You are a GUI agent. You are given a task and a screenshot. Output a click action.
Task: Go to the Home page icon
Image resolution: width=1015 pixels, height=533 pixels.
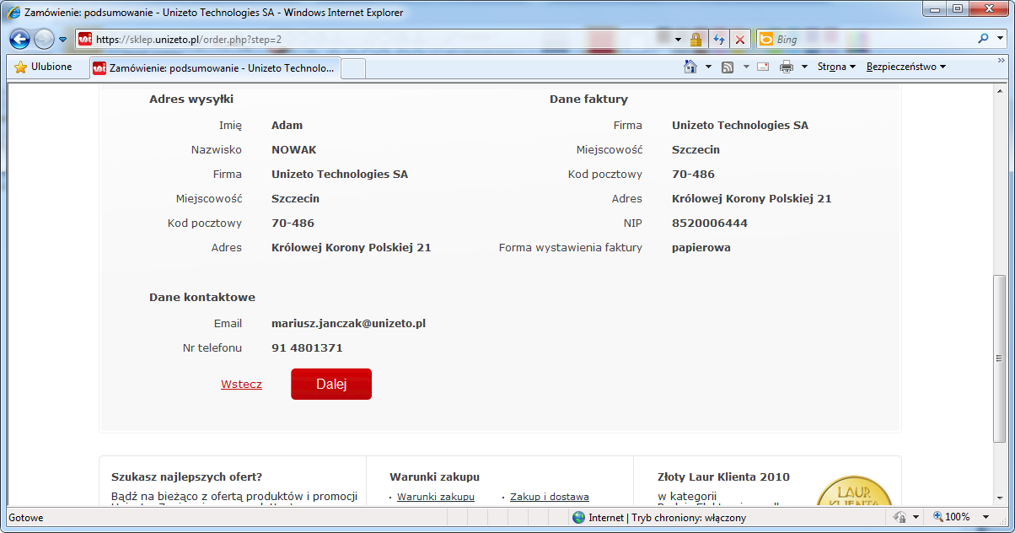tap(690, 67)
